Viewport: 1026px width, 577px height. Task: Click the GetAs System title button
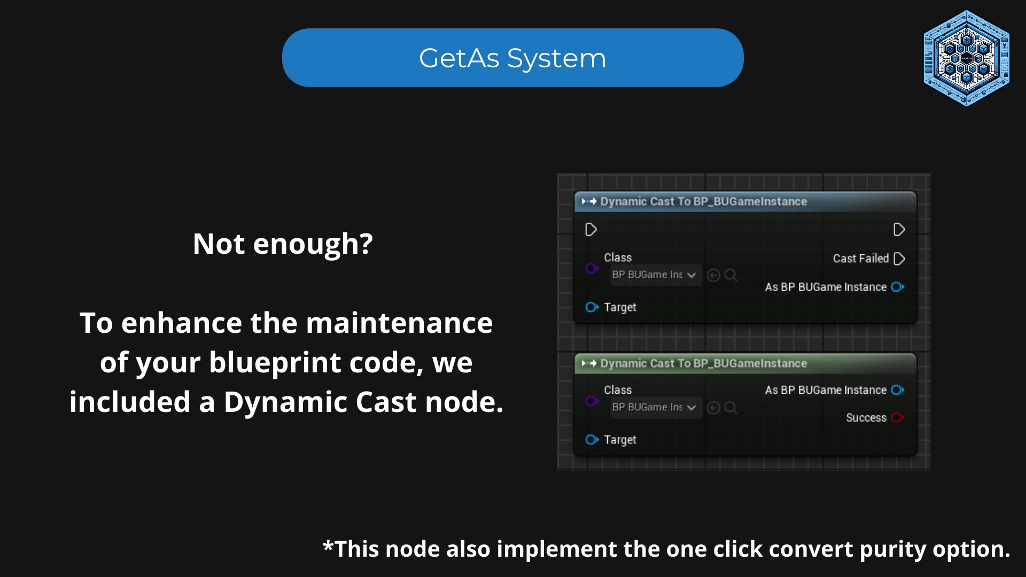(512, 57)
